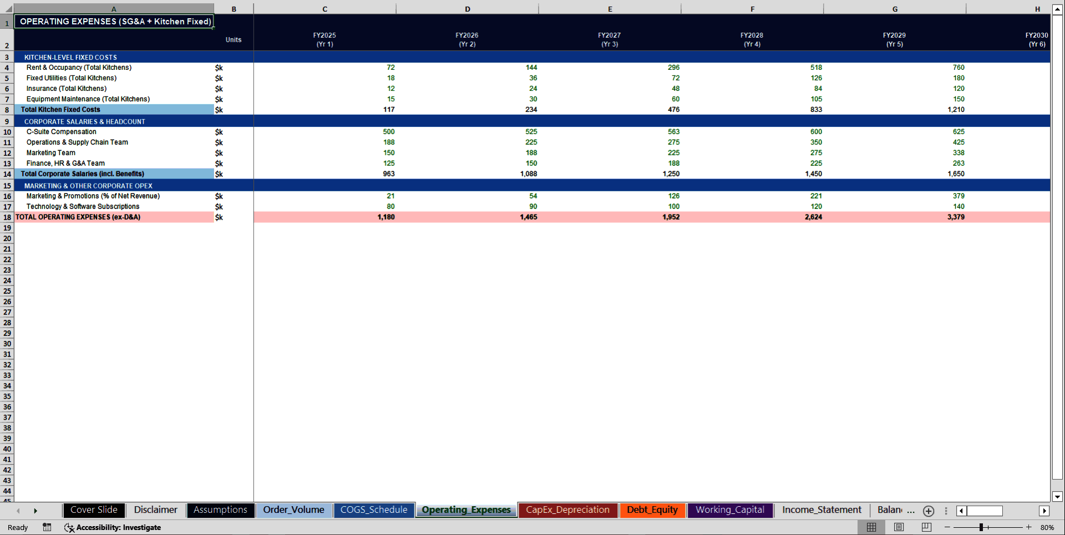Viewport: 1065px width, 535px height.
Task: Open the sheet options ellipsis menu
Action: 946,511
